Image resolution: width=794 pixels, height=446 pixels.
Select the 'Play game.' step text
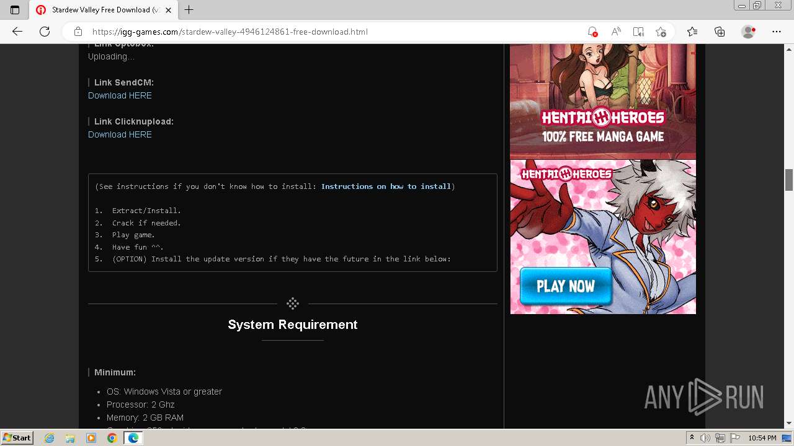[133, 235]
